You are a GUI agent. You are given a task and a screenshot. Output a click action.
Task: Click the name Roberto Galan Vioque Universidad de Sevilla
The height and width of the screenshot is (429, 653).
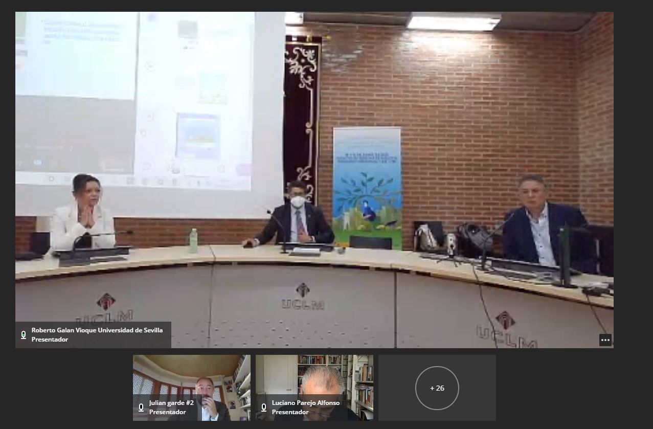97,330
